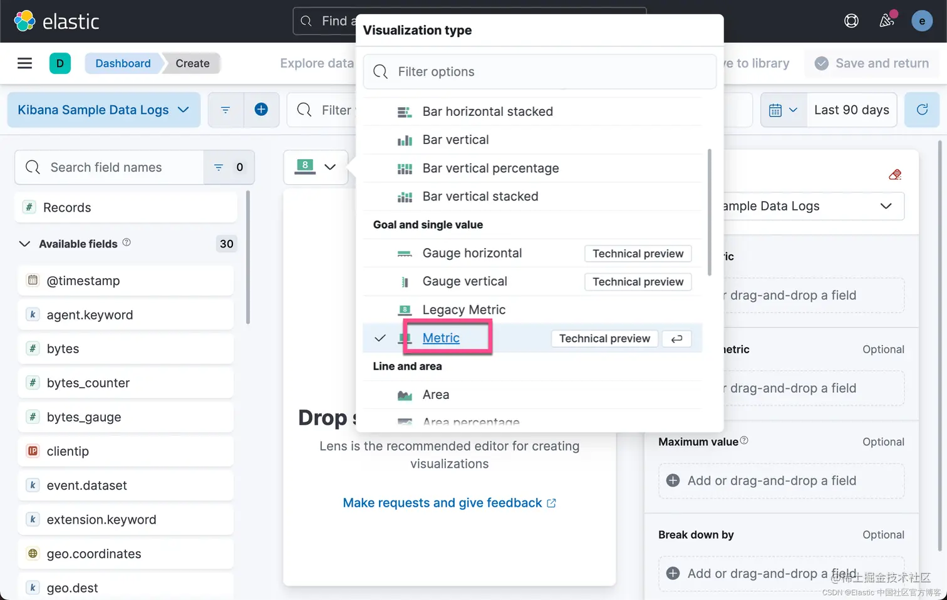Click the Explore data option
Screen dimensions: 947x600
317,63
